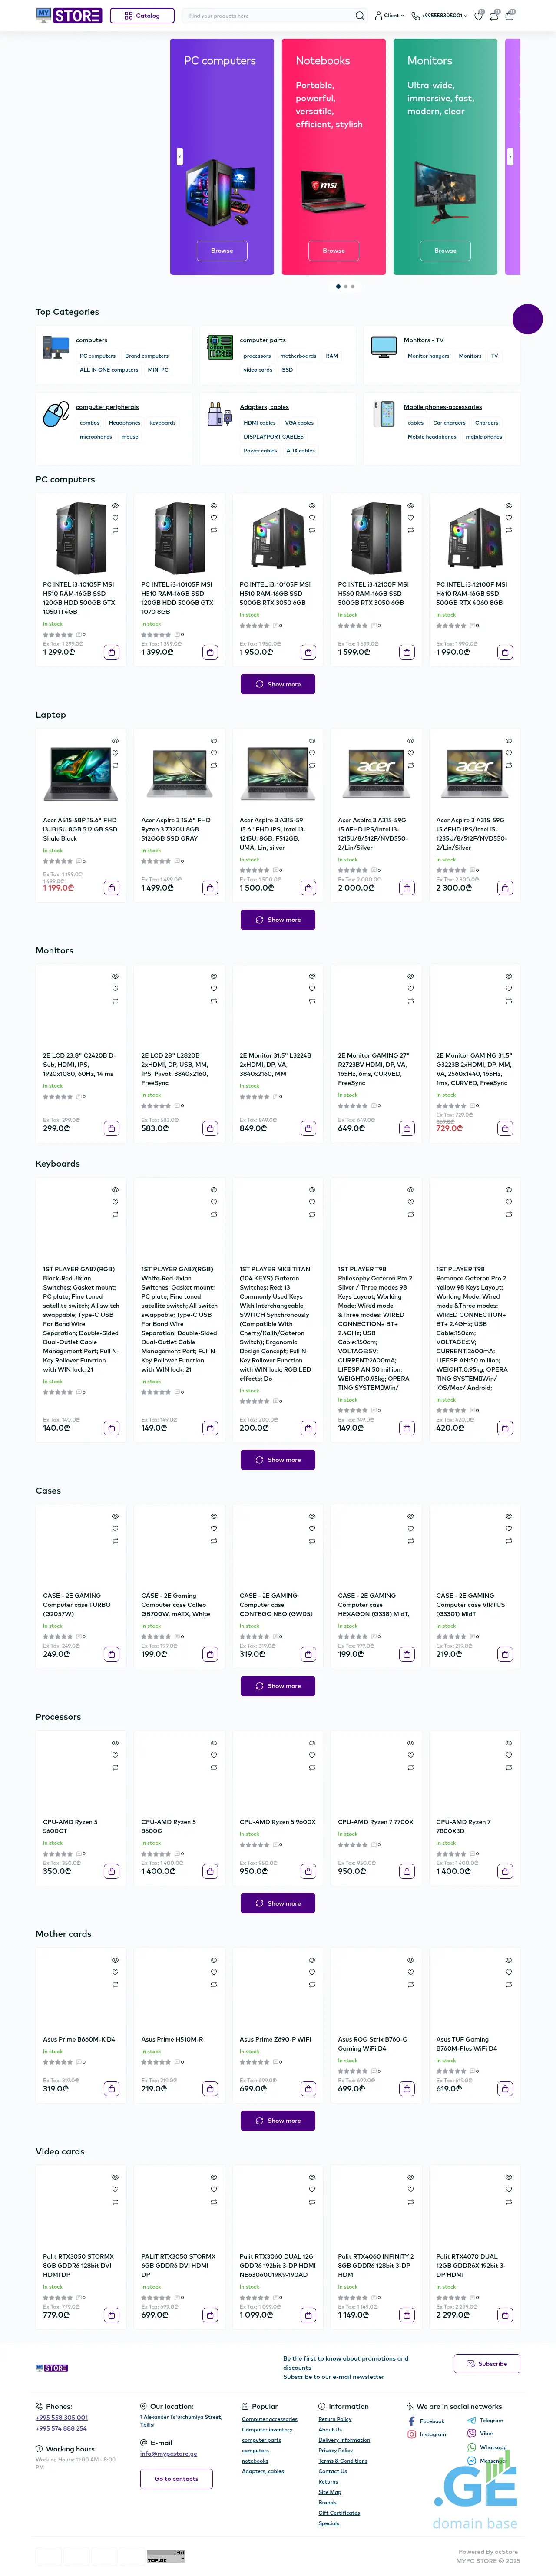Open the Catalog menu
This screenshot has width=556, height=2576.
(142, 16)
